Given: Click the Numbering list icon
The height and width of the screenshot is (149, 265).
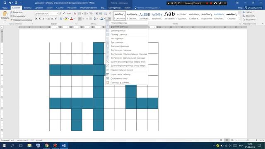Looking at the screenshot, I should click(85, 14).
